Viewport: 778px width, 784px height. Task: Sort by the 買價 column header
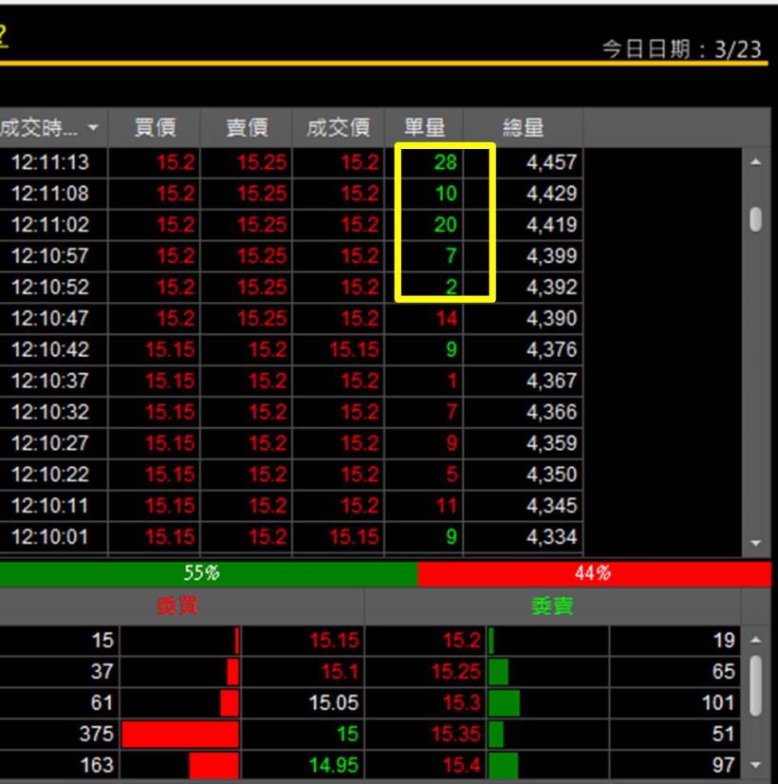(x=155, y=127)
